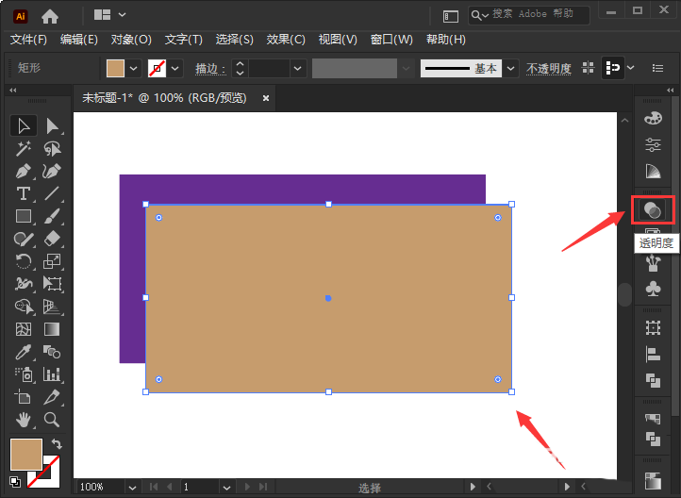This screenshot has width=681, height=498.
Task: Open the artboard number dropdown
Action: point(226,487)
